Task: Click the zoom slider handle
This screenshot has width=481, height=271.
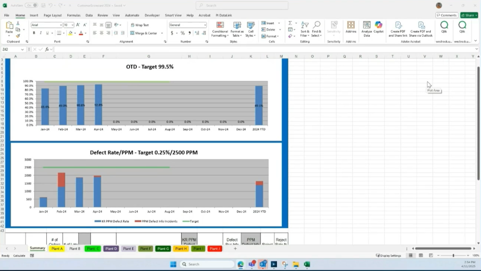Action: pyautogui.click(x=453, y=255)
